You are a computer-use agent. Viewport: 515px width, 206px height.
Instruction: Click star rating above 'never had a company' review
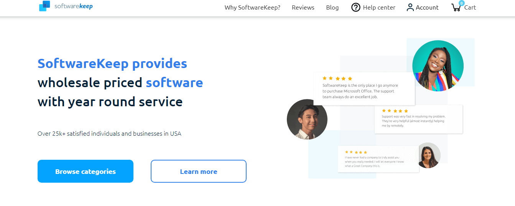(356, 152)
